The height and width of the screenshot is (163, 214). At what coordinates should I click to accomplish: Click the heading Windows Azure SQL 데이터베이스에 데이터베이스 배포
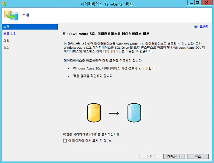(106, 34)
